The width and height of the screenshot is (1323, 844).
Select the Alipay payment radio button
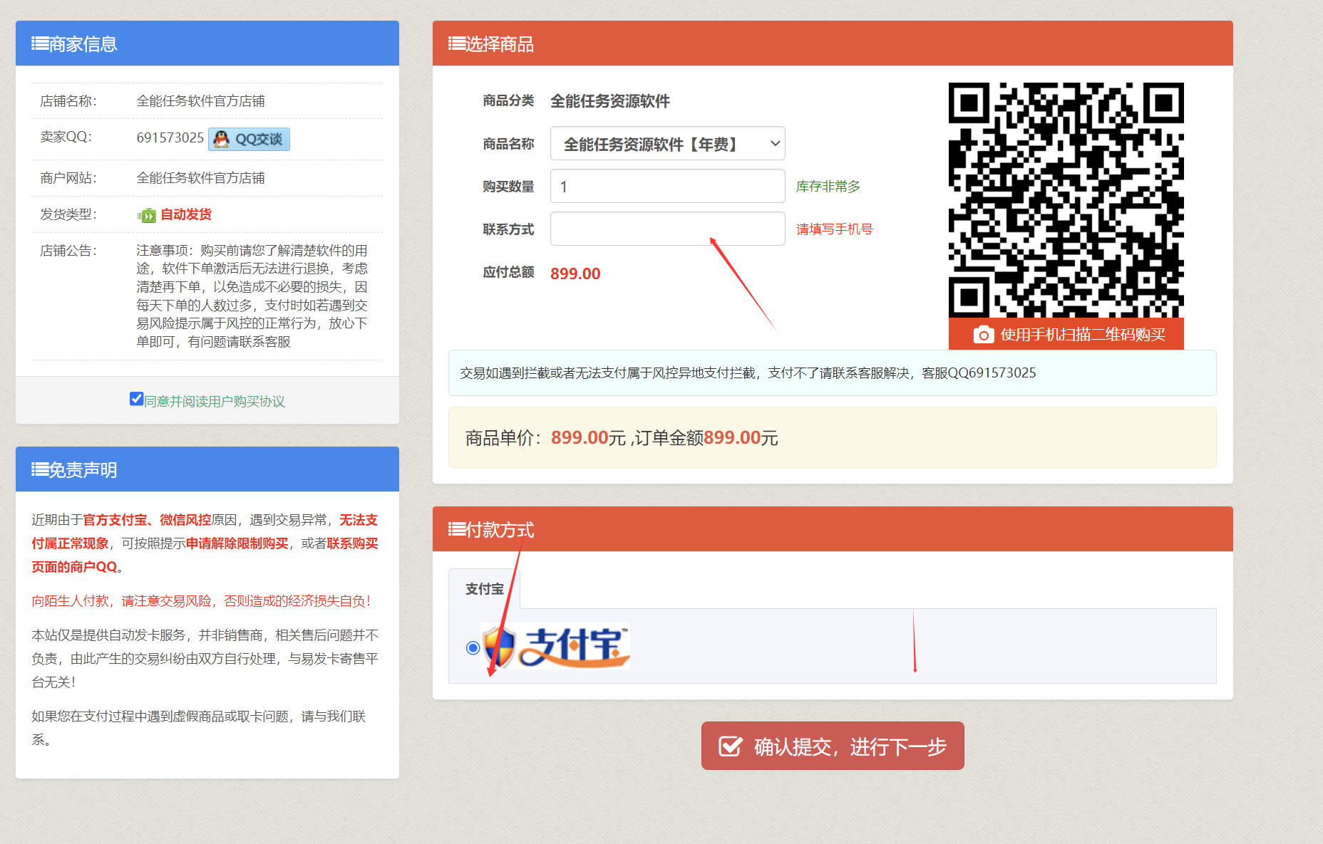(473, 647)
